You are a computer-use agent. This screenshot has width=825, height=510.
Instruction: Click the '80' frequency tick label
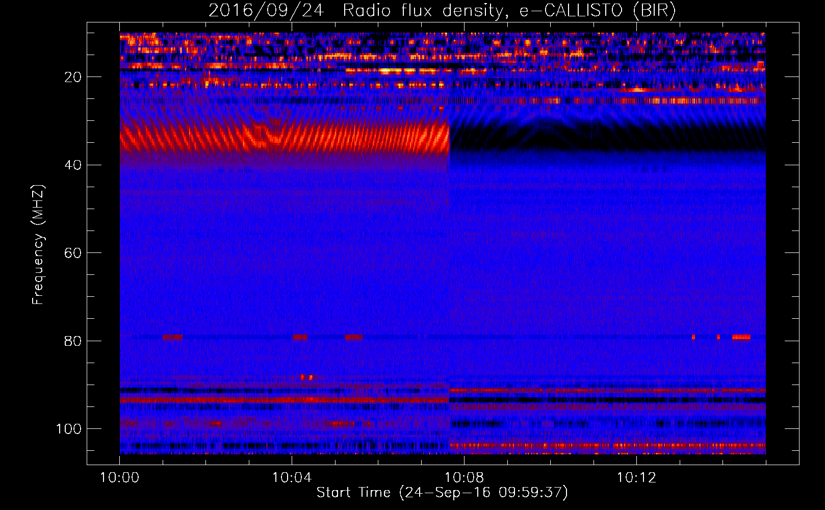click(73, 341)
